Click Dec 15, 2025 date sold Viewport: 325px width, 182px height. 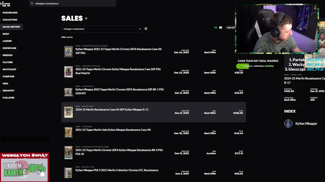tap(182, 153)
